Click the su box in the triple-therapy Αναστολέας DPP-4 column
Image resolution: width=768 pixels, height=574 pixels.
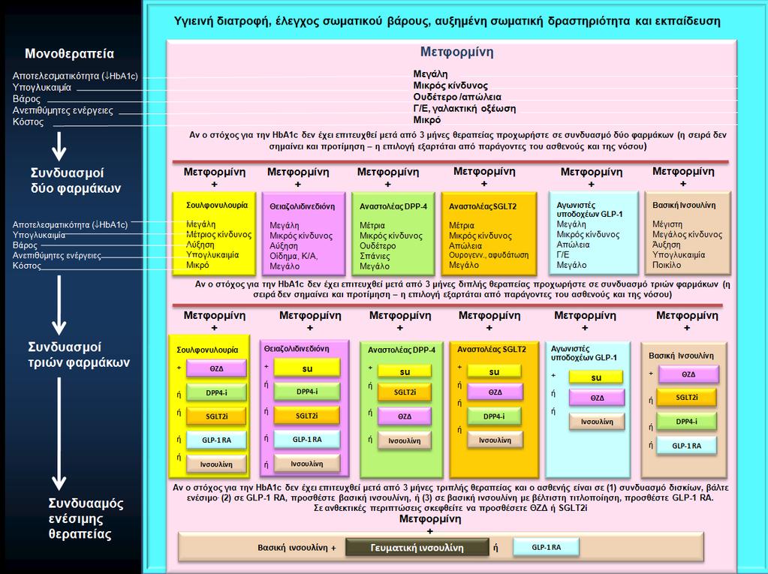tap(405, 371)
